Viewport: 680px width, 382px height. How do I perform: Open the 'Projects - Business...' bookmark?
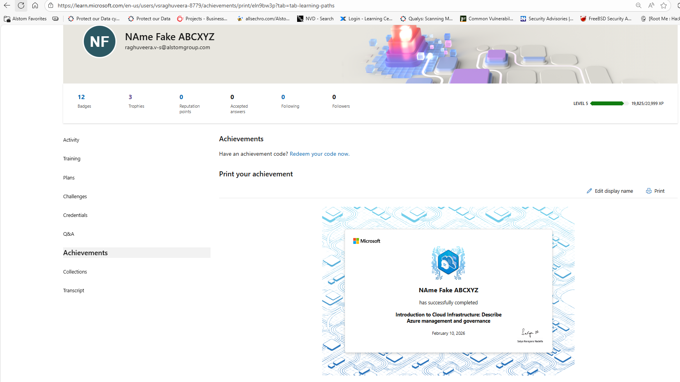(202, 19)
